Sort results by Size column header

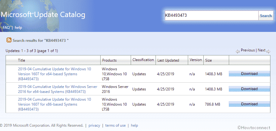pos(208,60)
